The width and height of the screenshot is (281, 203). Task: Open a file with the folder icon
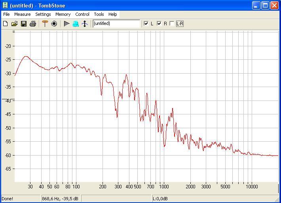15,24
